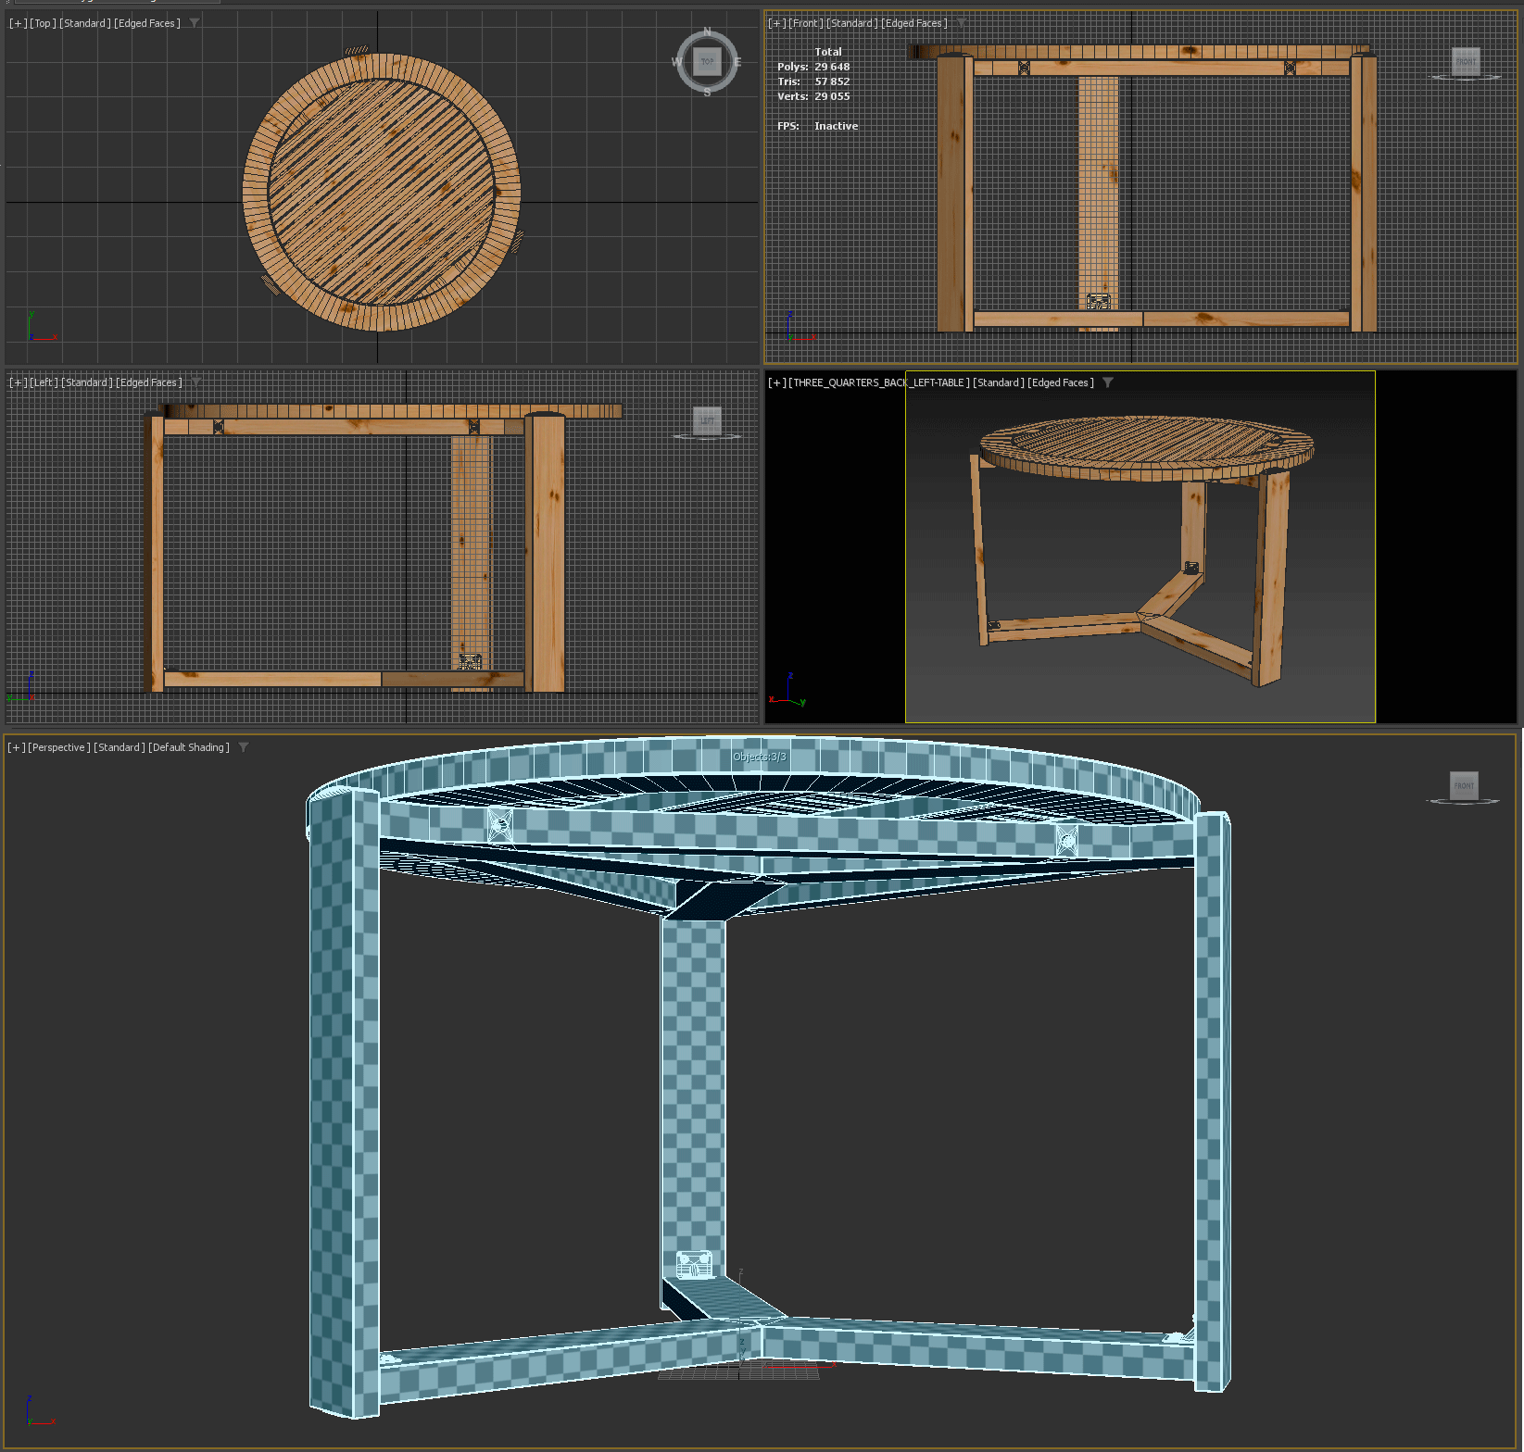The image size is (1524, 1452).
Task: Click the "Tris: 57 852" statistic
Action: 813,81
